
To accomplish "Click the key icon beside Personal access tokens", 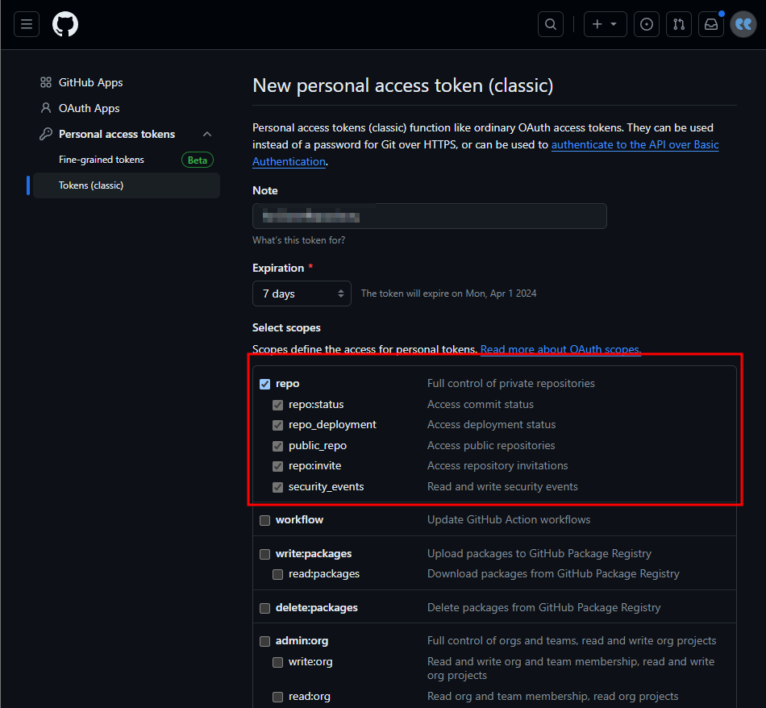I will (46, 134).
